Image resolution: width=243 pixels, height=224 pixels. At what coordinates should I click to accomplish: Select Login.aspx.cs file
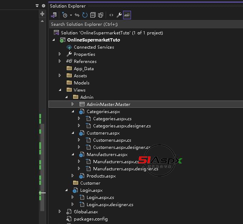100,198
